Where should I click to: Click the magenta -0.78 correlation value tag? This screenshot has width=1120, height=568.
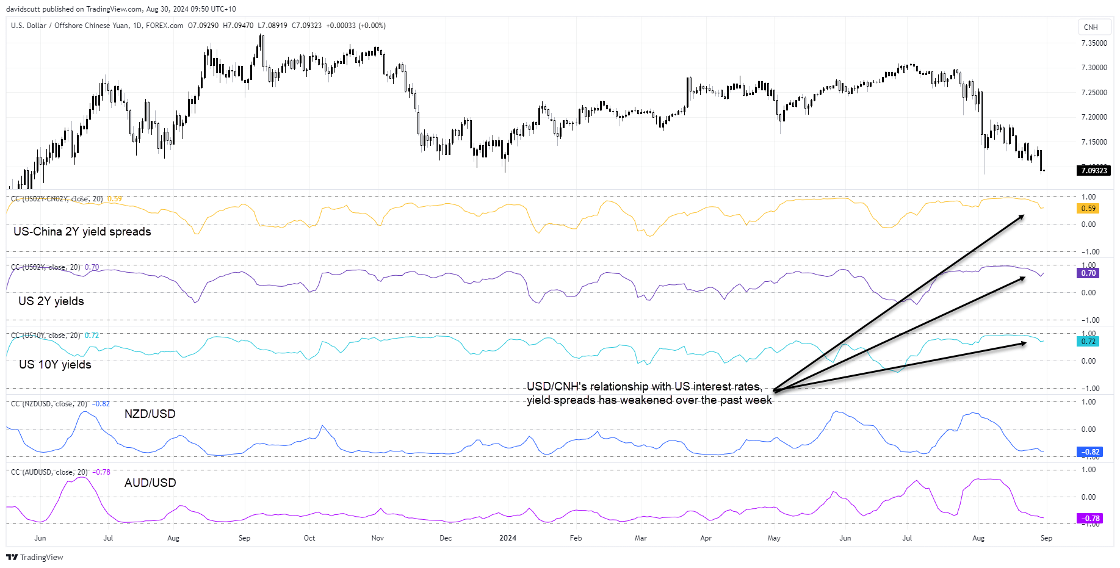click(x=1089, y=519)
